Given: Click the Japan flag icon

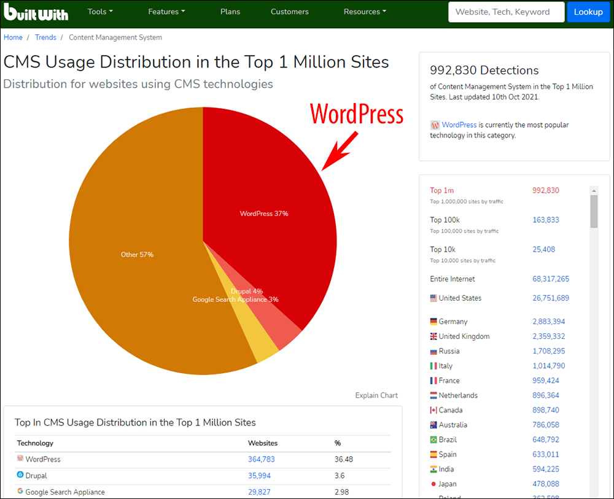Looking at the screenshot, I should pos(433,484).
